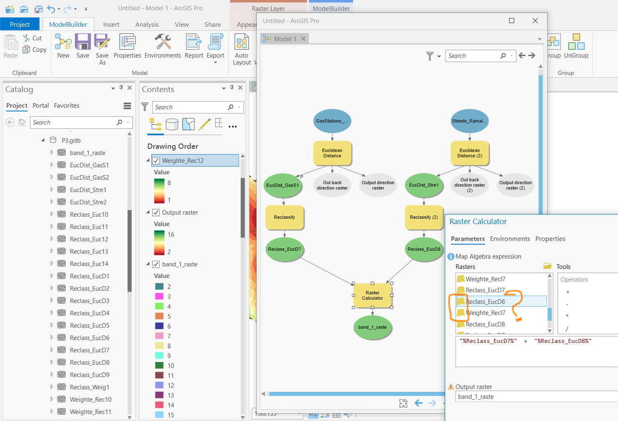Screen dimensions: 618x421
Task: Toggle Weighte_Rec12 layer visibility checkbox
Action: 156,161
